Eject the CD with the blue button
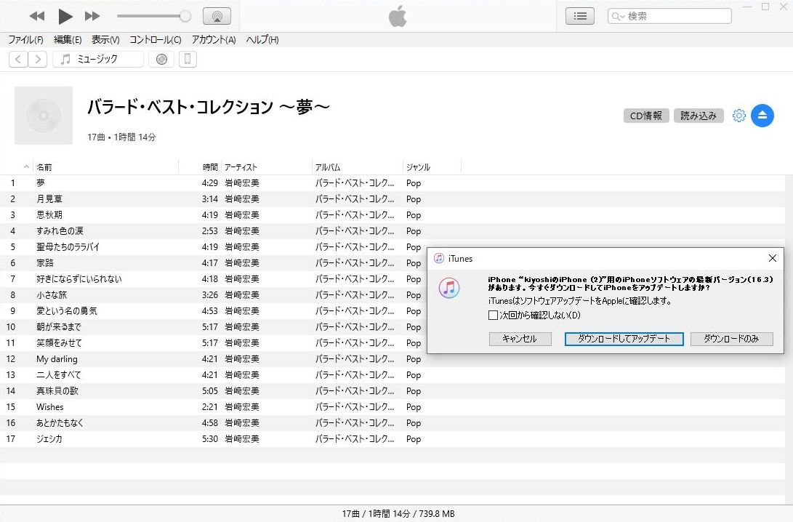Screen dimensions: 793x522 click(762, 116)
